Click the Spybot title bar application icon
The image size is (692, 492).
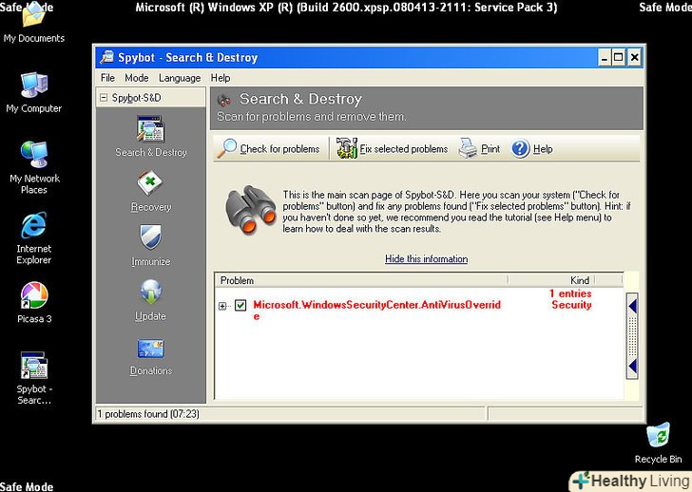(x=106, y=57)
